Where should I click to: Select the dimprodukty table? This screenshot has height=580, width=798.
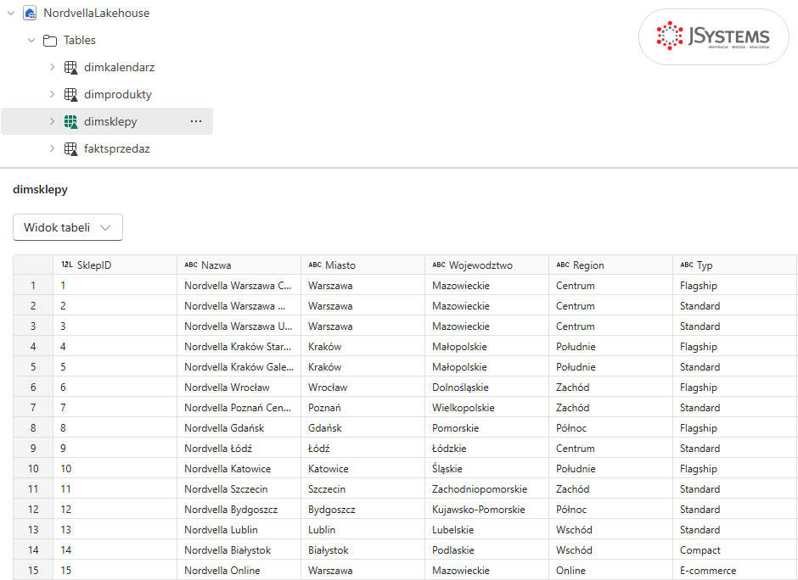tap(117, 94)
